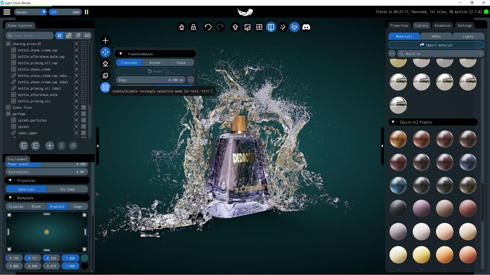Switch to the Animation tab
The image size is (490, 275).
[443, 26]
